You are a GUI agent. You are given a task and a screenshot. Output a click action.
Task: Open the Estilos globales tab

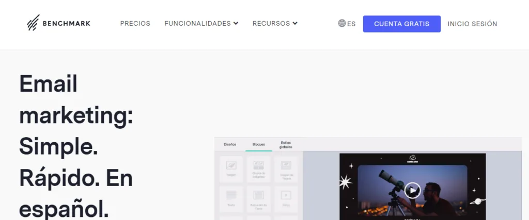click(x=286, y=145)
